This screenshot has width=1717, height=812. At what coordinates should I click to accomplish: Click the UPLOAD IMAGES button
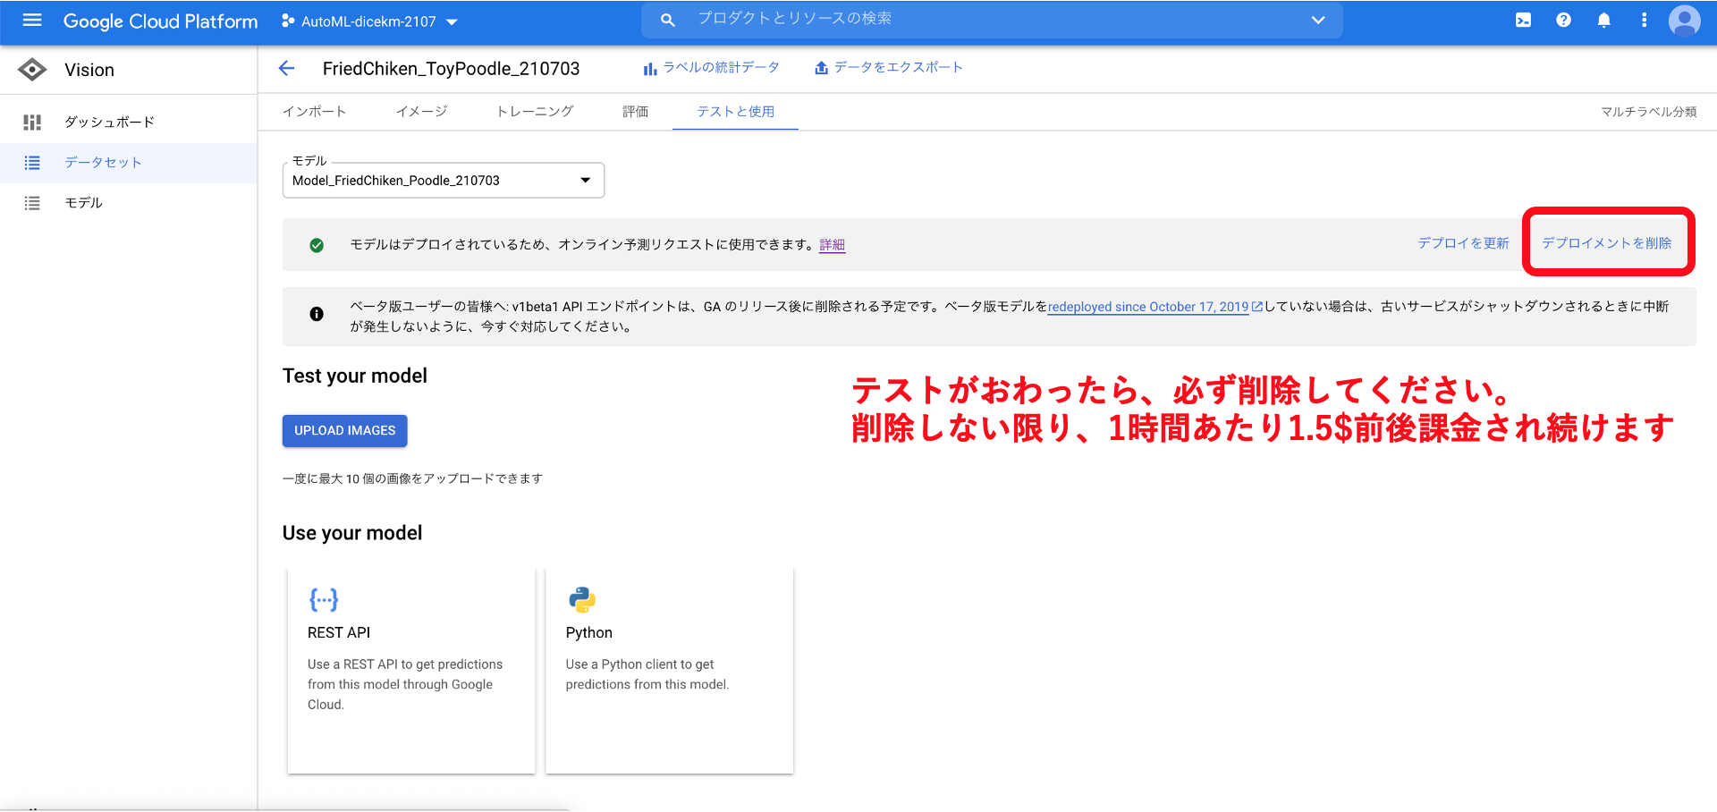[344, 430]
